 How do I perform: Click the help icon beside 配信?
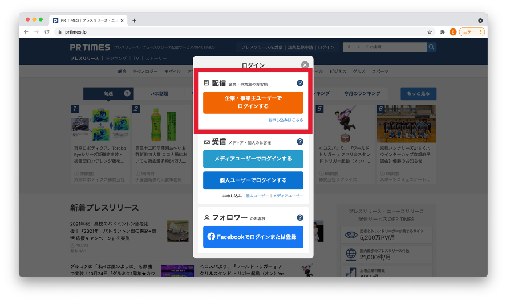[x=300, y=83]
